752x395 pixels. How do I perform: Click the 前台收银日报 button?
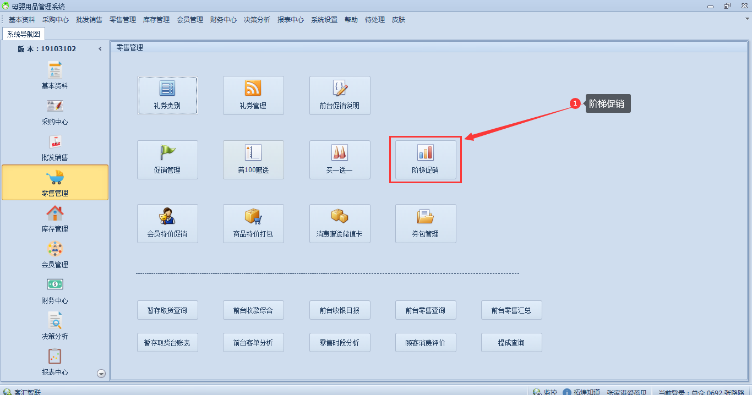click(340, 310)
